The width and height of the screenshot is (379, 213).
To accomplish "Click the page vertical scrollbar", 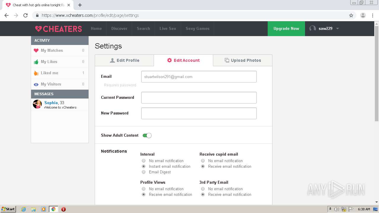I will click(377, 73).
